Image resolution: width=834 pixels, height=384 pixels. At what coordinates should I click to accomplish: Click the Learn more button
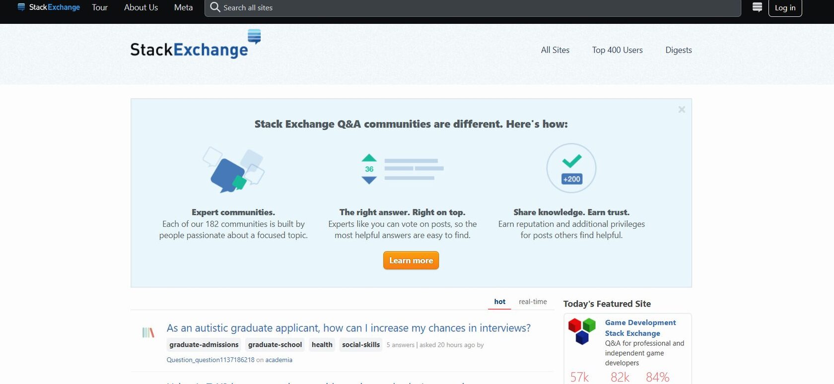(411, 260)
